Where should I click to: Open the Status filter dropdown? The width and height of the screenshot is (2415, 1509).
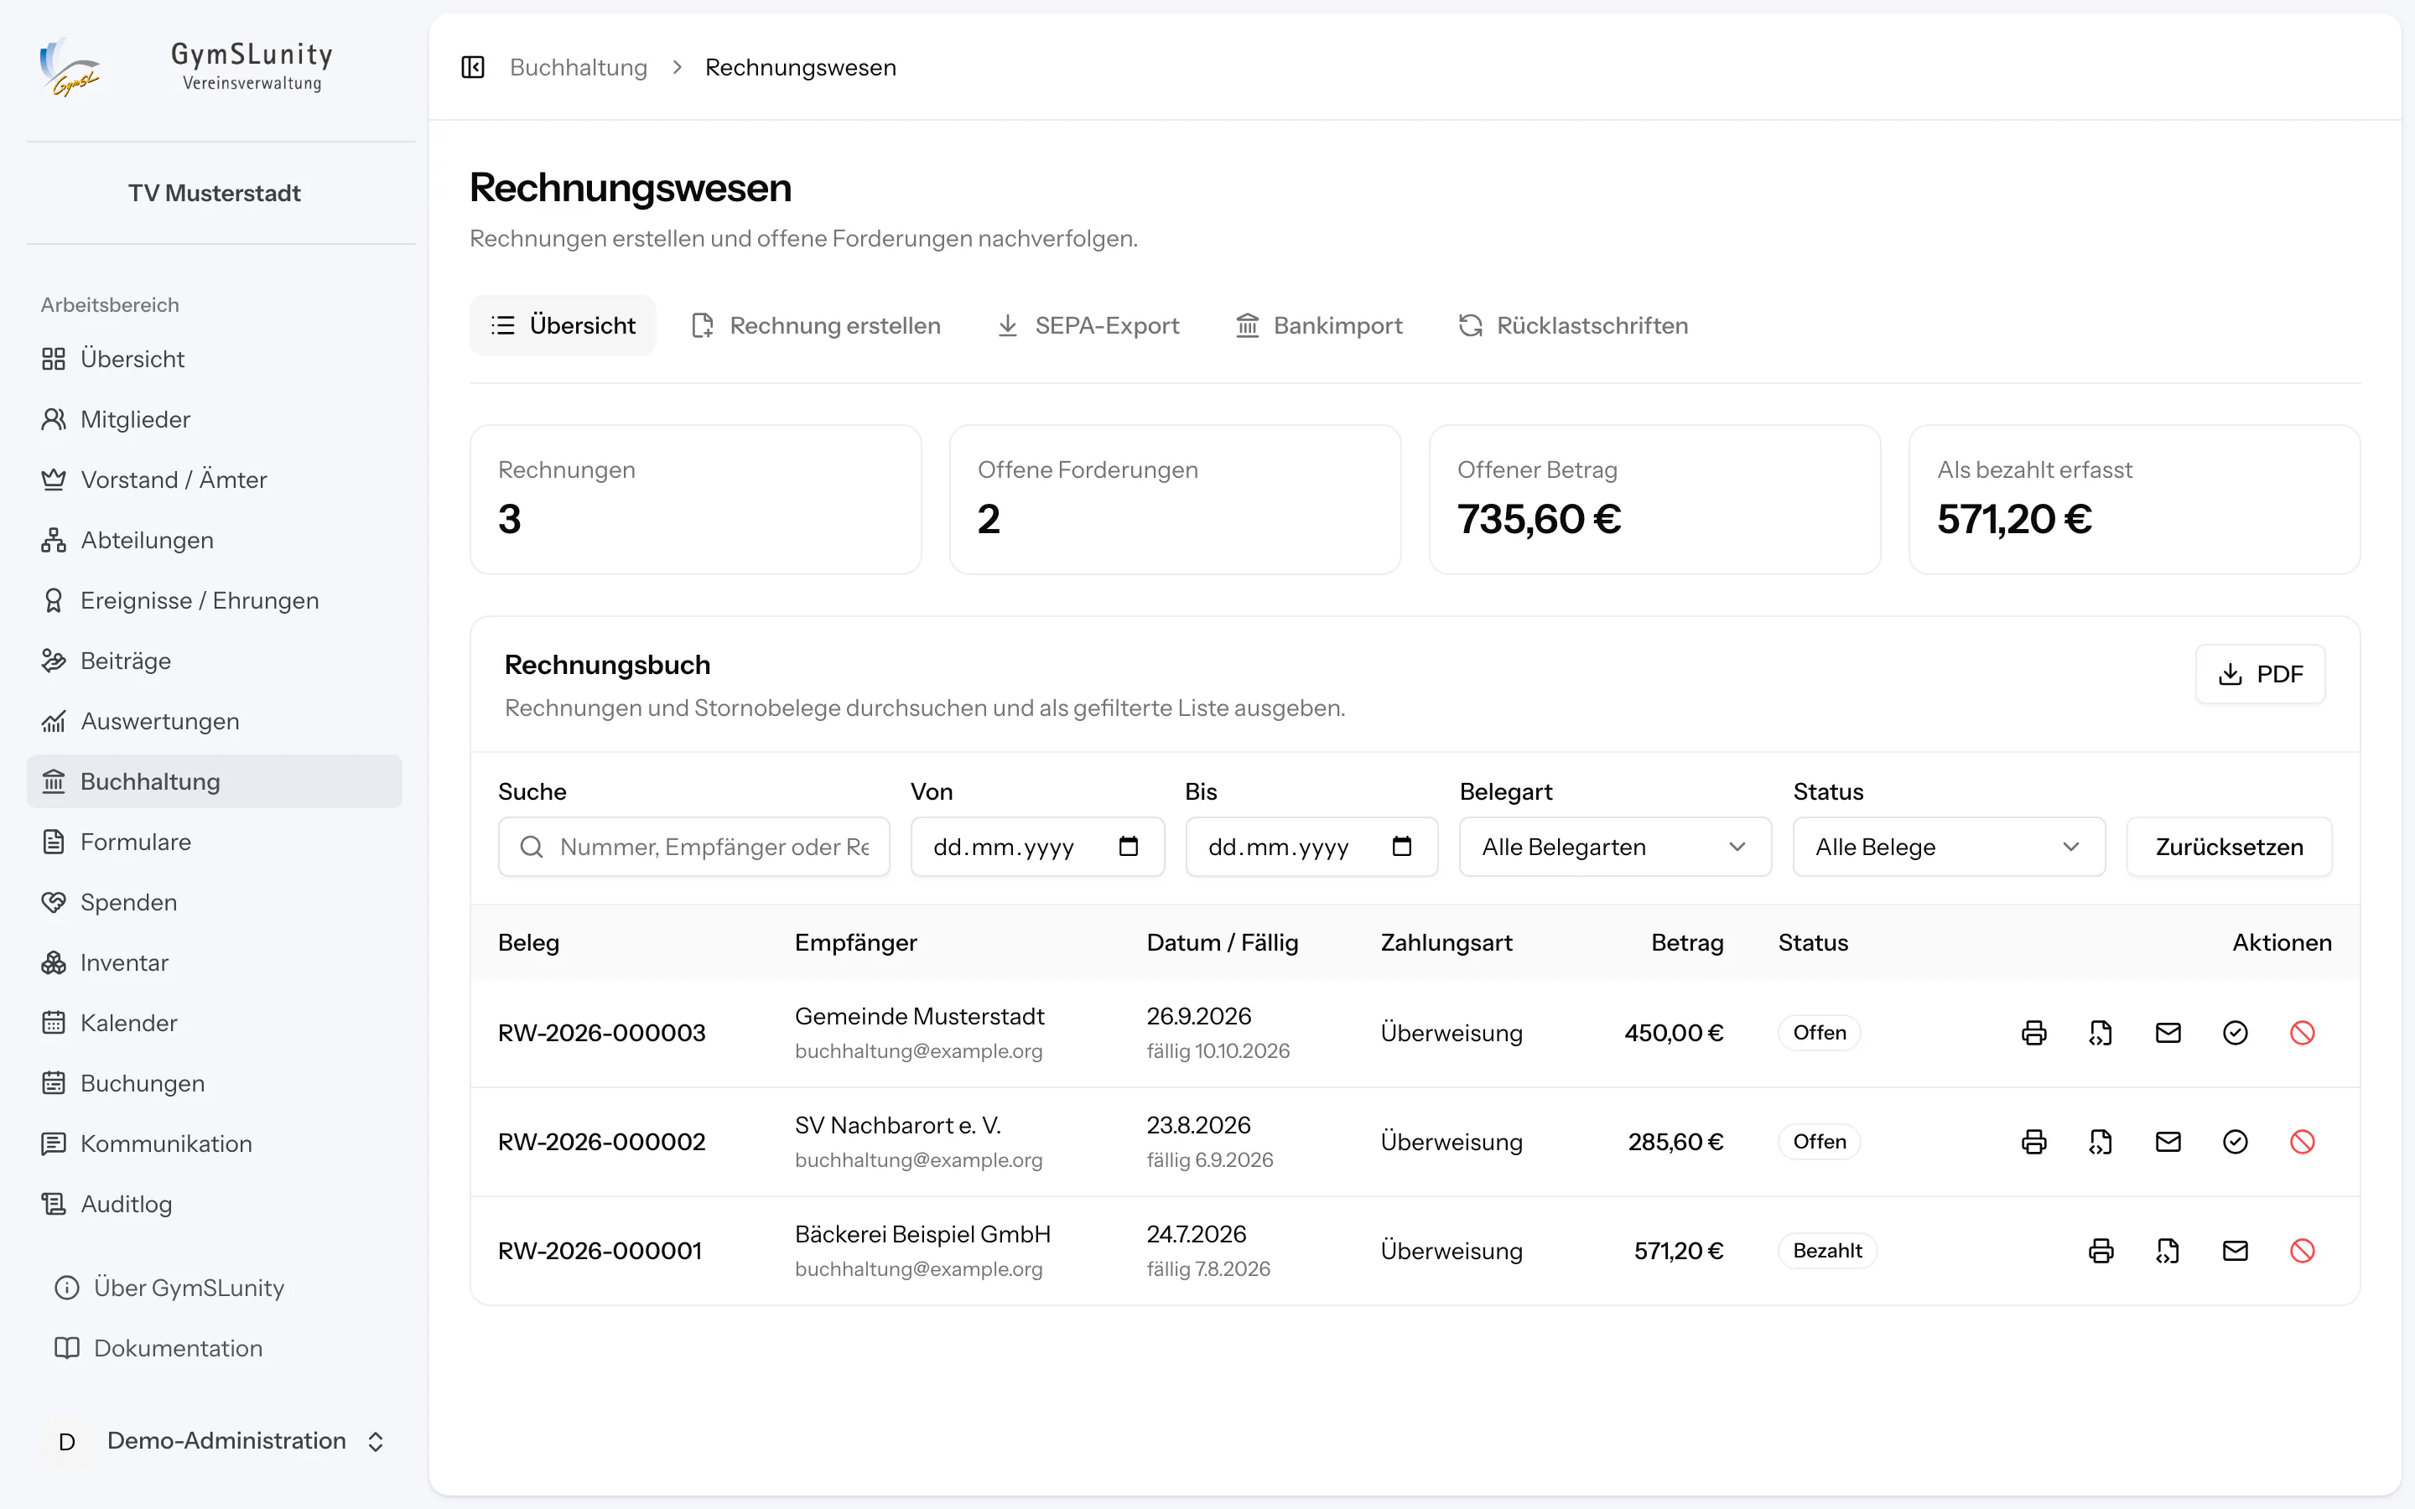point(1949,847)
